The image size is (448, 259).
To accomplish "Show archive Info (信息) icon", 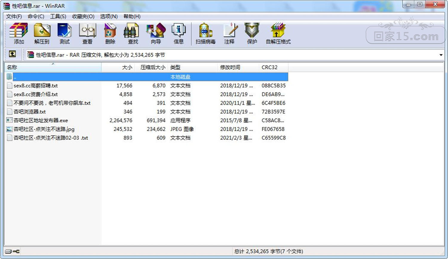I will 179,33.
